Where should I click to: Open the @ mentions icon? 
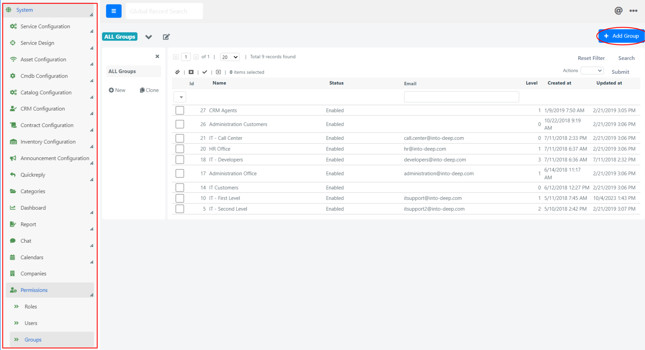[x=618, y=11]
